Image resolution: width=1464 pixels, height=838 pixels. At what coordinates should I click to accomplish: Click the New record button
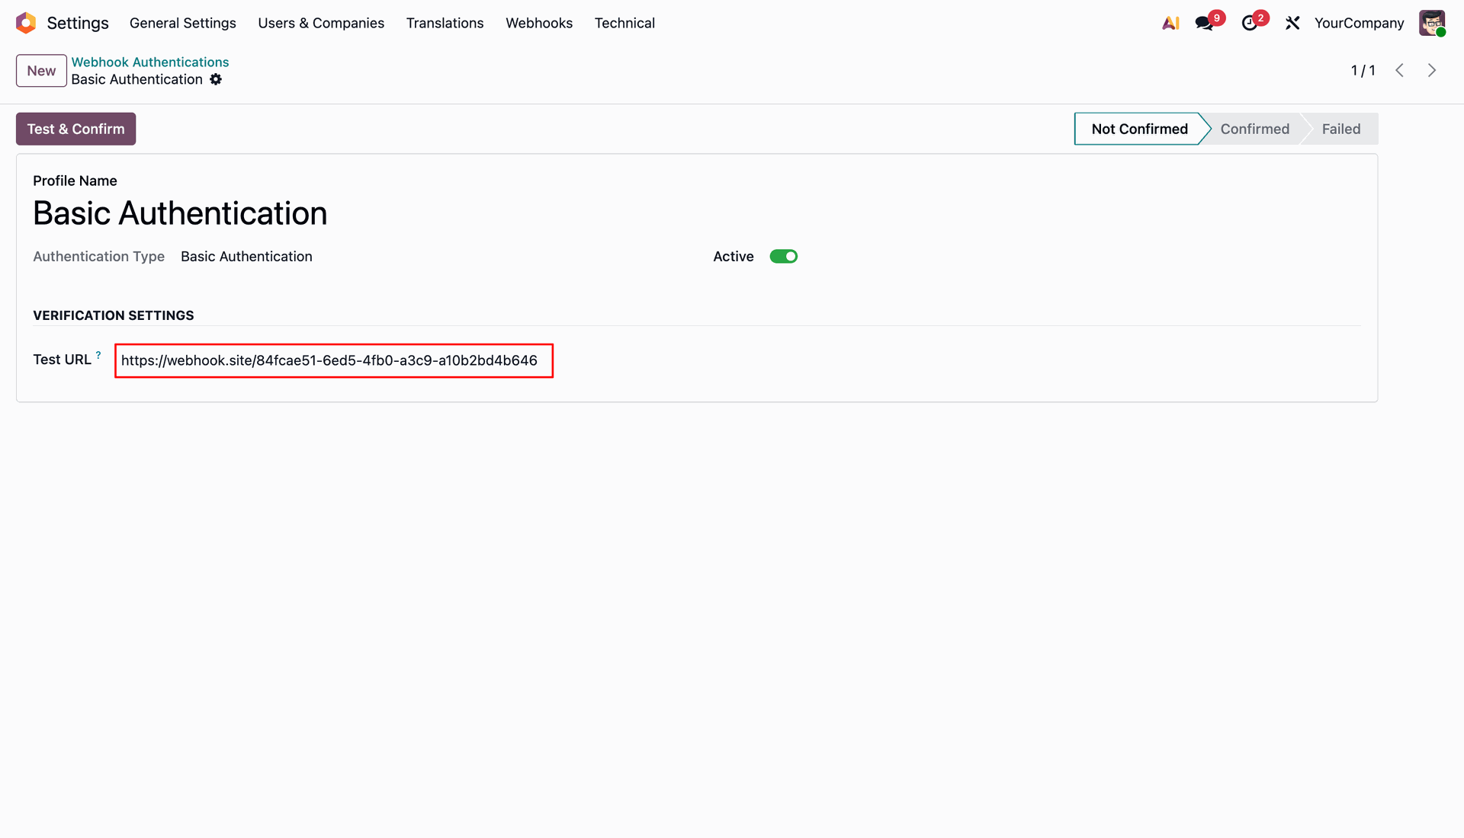41,71
